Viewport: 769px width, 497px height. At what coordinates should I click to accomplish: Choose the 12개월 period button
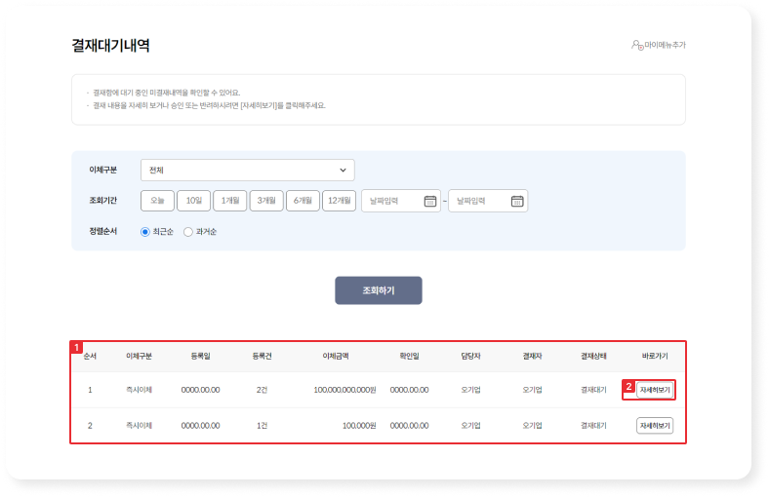pos(339,201)
